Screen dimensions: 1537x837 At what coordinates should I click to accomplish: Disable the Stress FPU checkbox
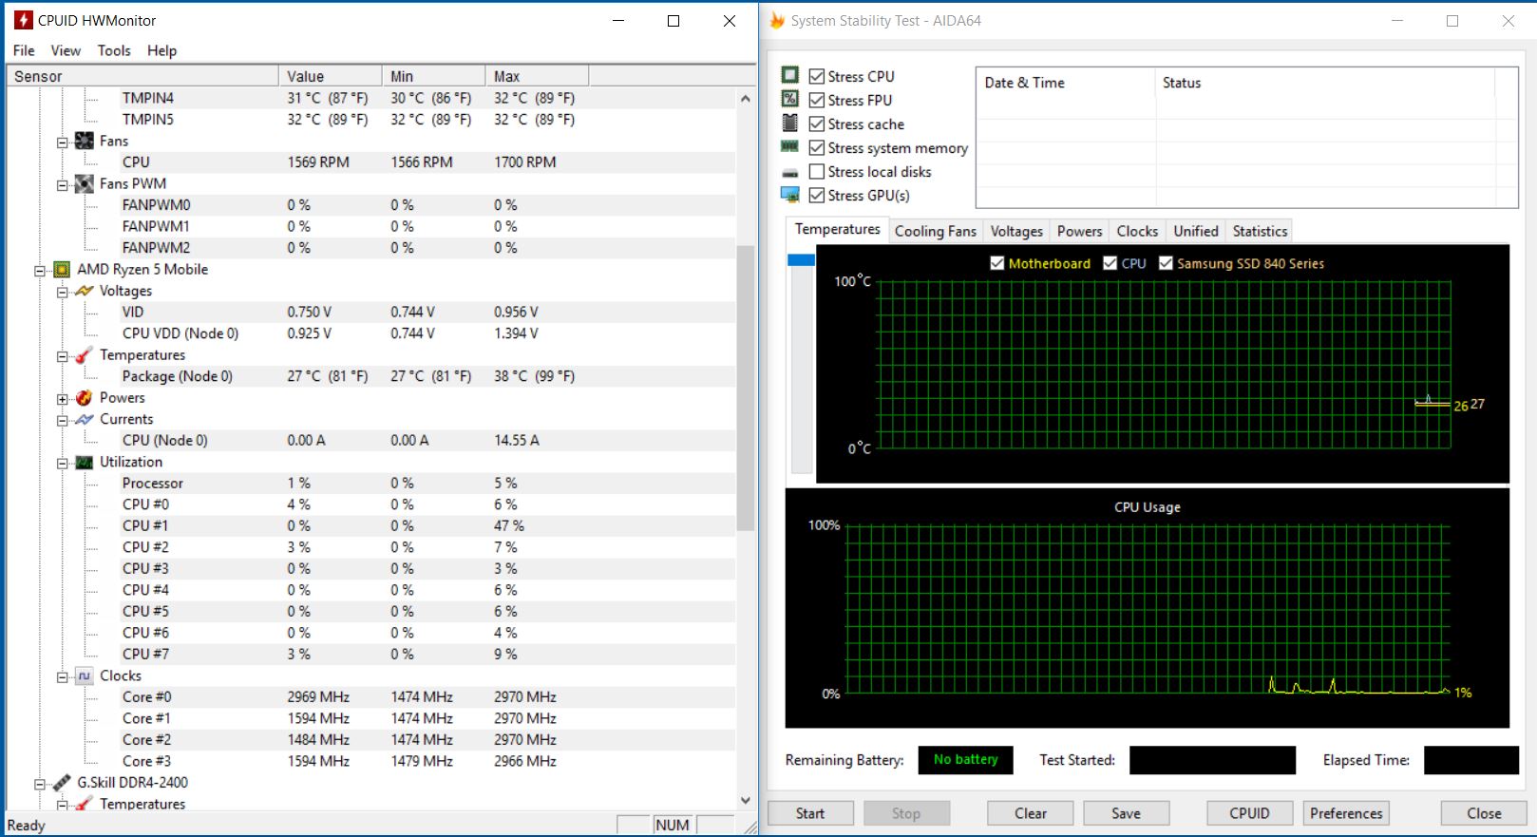point(817,101)
